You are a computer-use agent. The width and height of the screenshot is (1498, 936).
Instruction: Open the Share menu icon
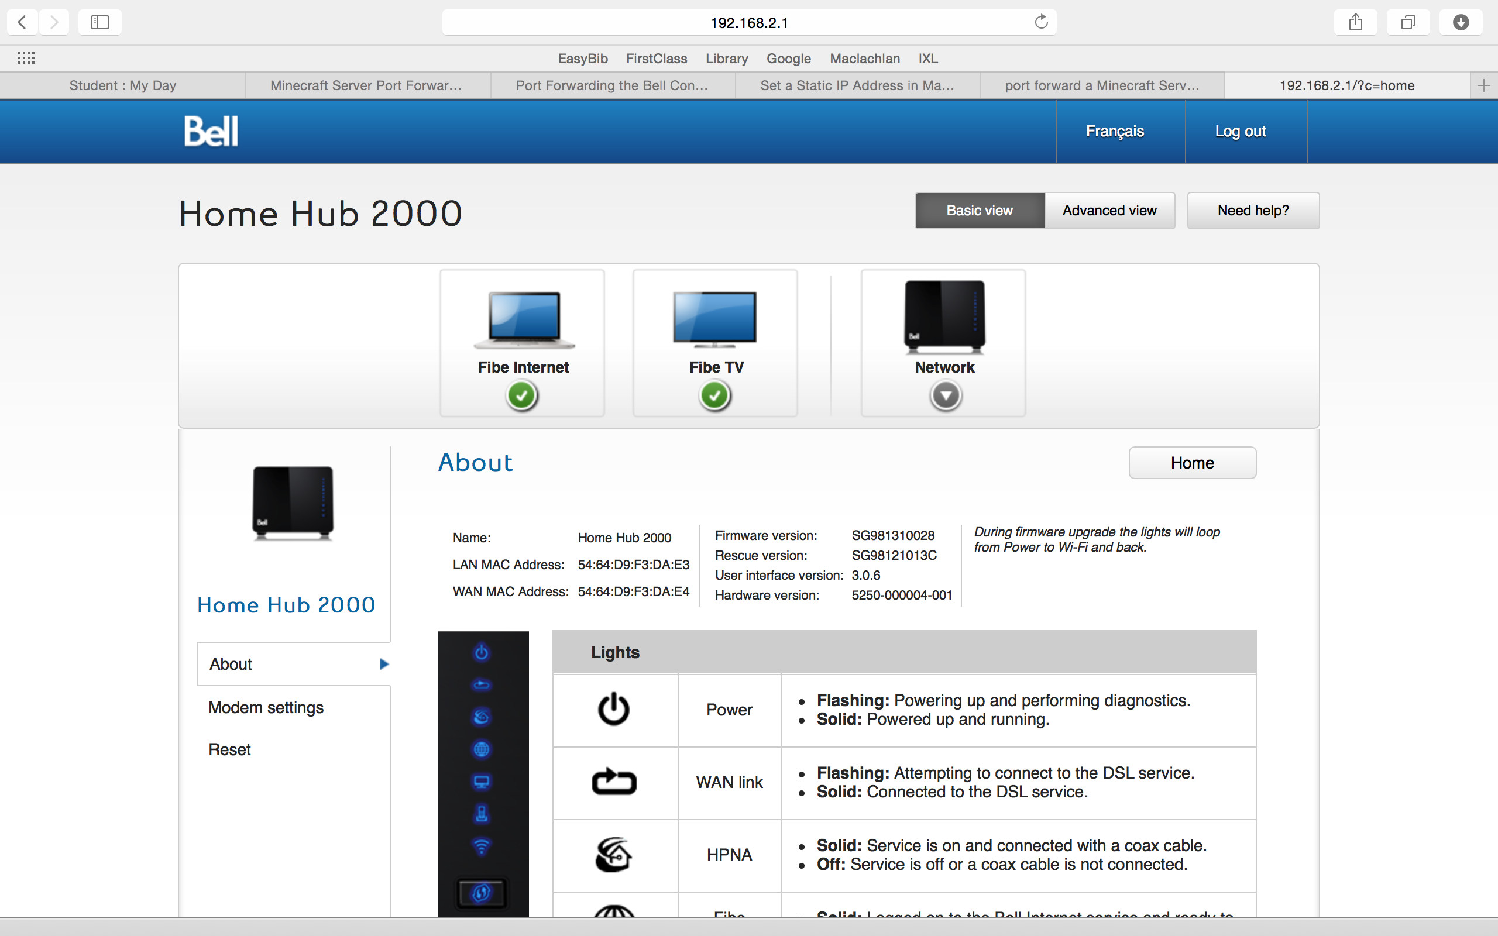pyautogui.click(x=1356, y=22)
